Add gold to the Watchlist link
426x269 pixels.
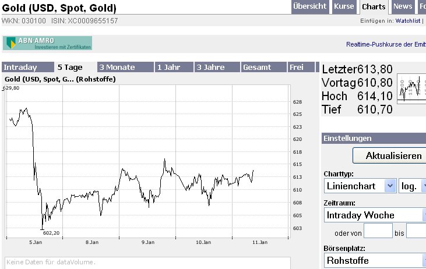pyautogui.click(x=407, y=21)
